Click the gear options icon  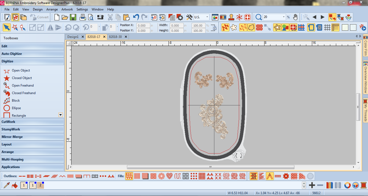tap(180, 17)
